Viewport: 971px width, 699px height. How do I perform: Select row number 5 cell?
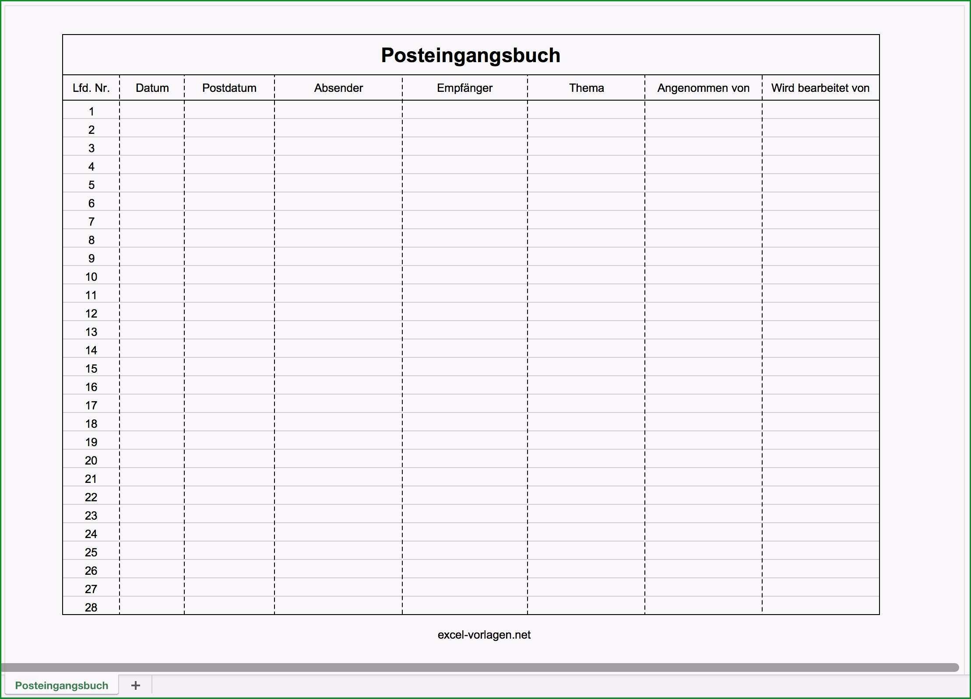pos(91,183)
